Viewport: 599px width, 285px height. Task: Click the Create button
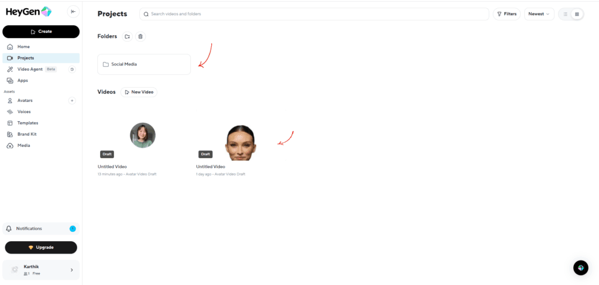pyautogui.click(x=41, y=32)
